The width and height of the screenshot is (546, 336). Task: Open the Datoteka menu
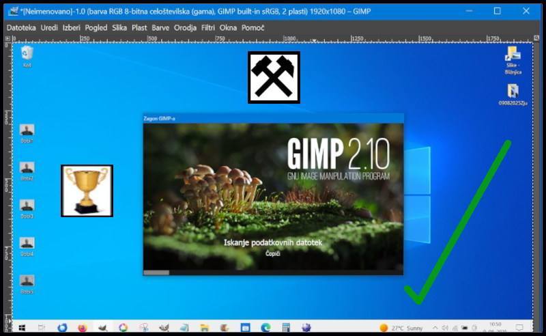click(x=21, y=27)
